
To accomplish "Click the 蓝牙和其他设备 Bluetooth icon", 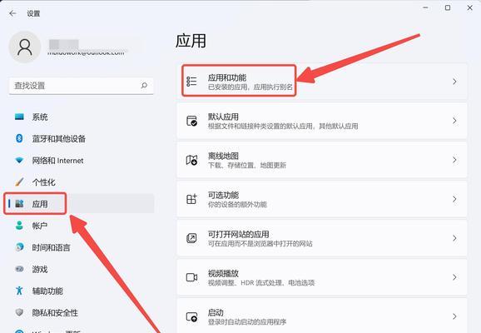I will pos(19,138).
